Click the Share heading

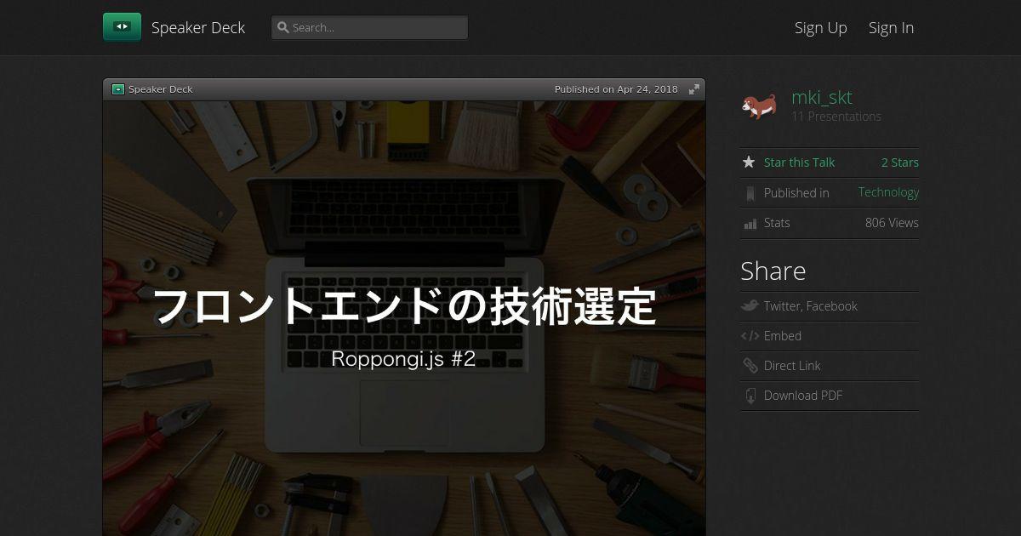click(773, 271)
